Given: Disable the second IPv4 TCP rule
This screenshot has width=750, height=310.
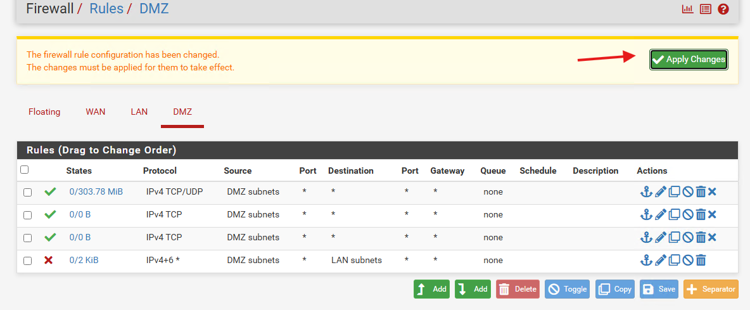Looking at the screenshot, I should [x=688, y=238].
